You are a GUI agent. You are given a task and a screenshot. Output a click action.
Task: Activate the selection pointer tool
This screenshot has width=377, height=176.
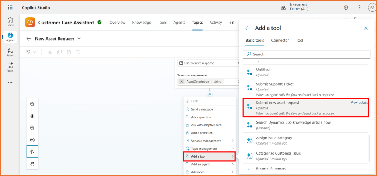pyautogui.click(x=32, y=152)
